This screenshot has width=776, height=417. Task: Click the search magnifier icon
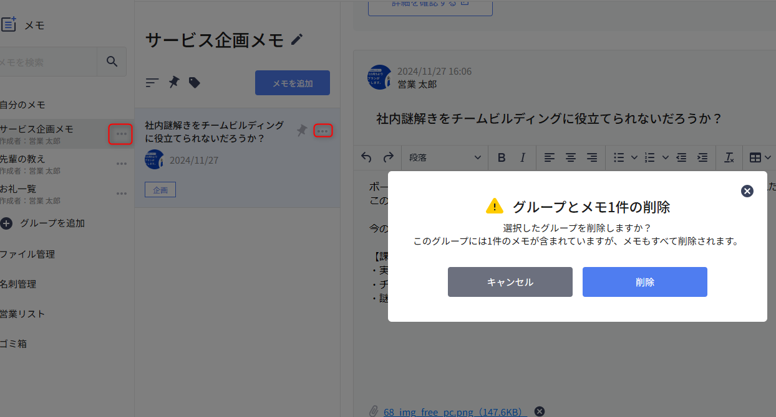(112, 62)
